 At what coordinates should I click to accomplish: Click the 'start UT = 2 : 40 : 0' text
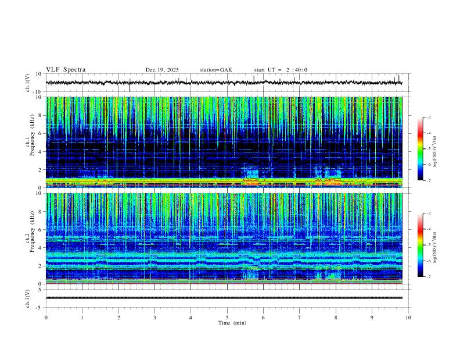click(281, 70)
